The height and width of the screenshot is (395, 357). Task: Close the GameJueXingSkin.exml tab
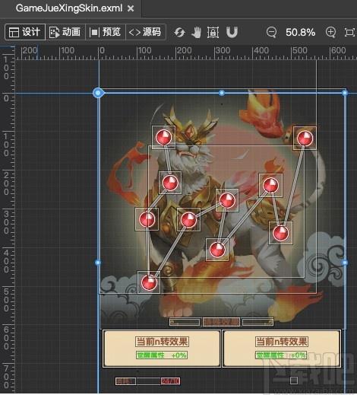click(131, 8)
